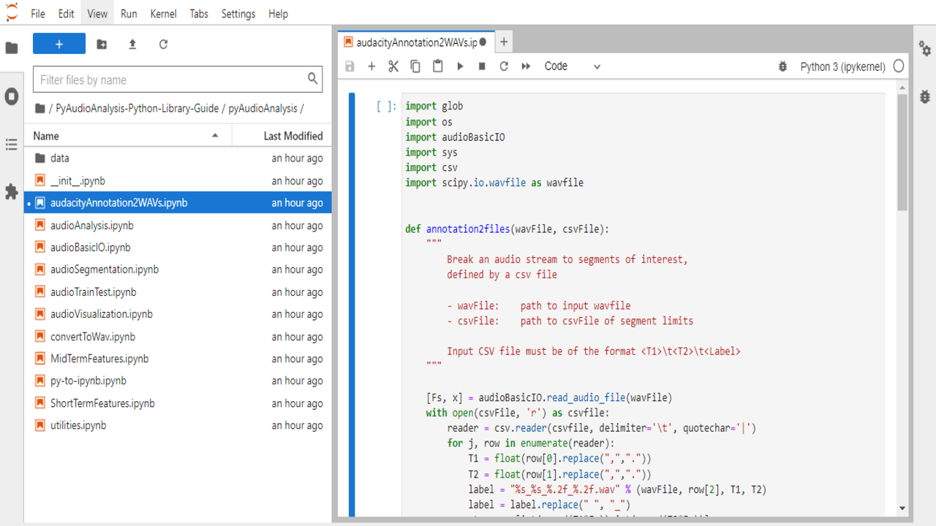The width and height of the screenshot is (936, 526).
Task: Focus the Filter files by name field
Action: (178, 80)
